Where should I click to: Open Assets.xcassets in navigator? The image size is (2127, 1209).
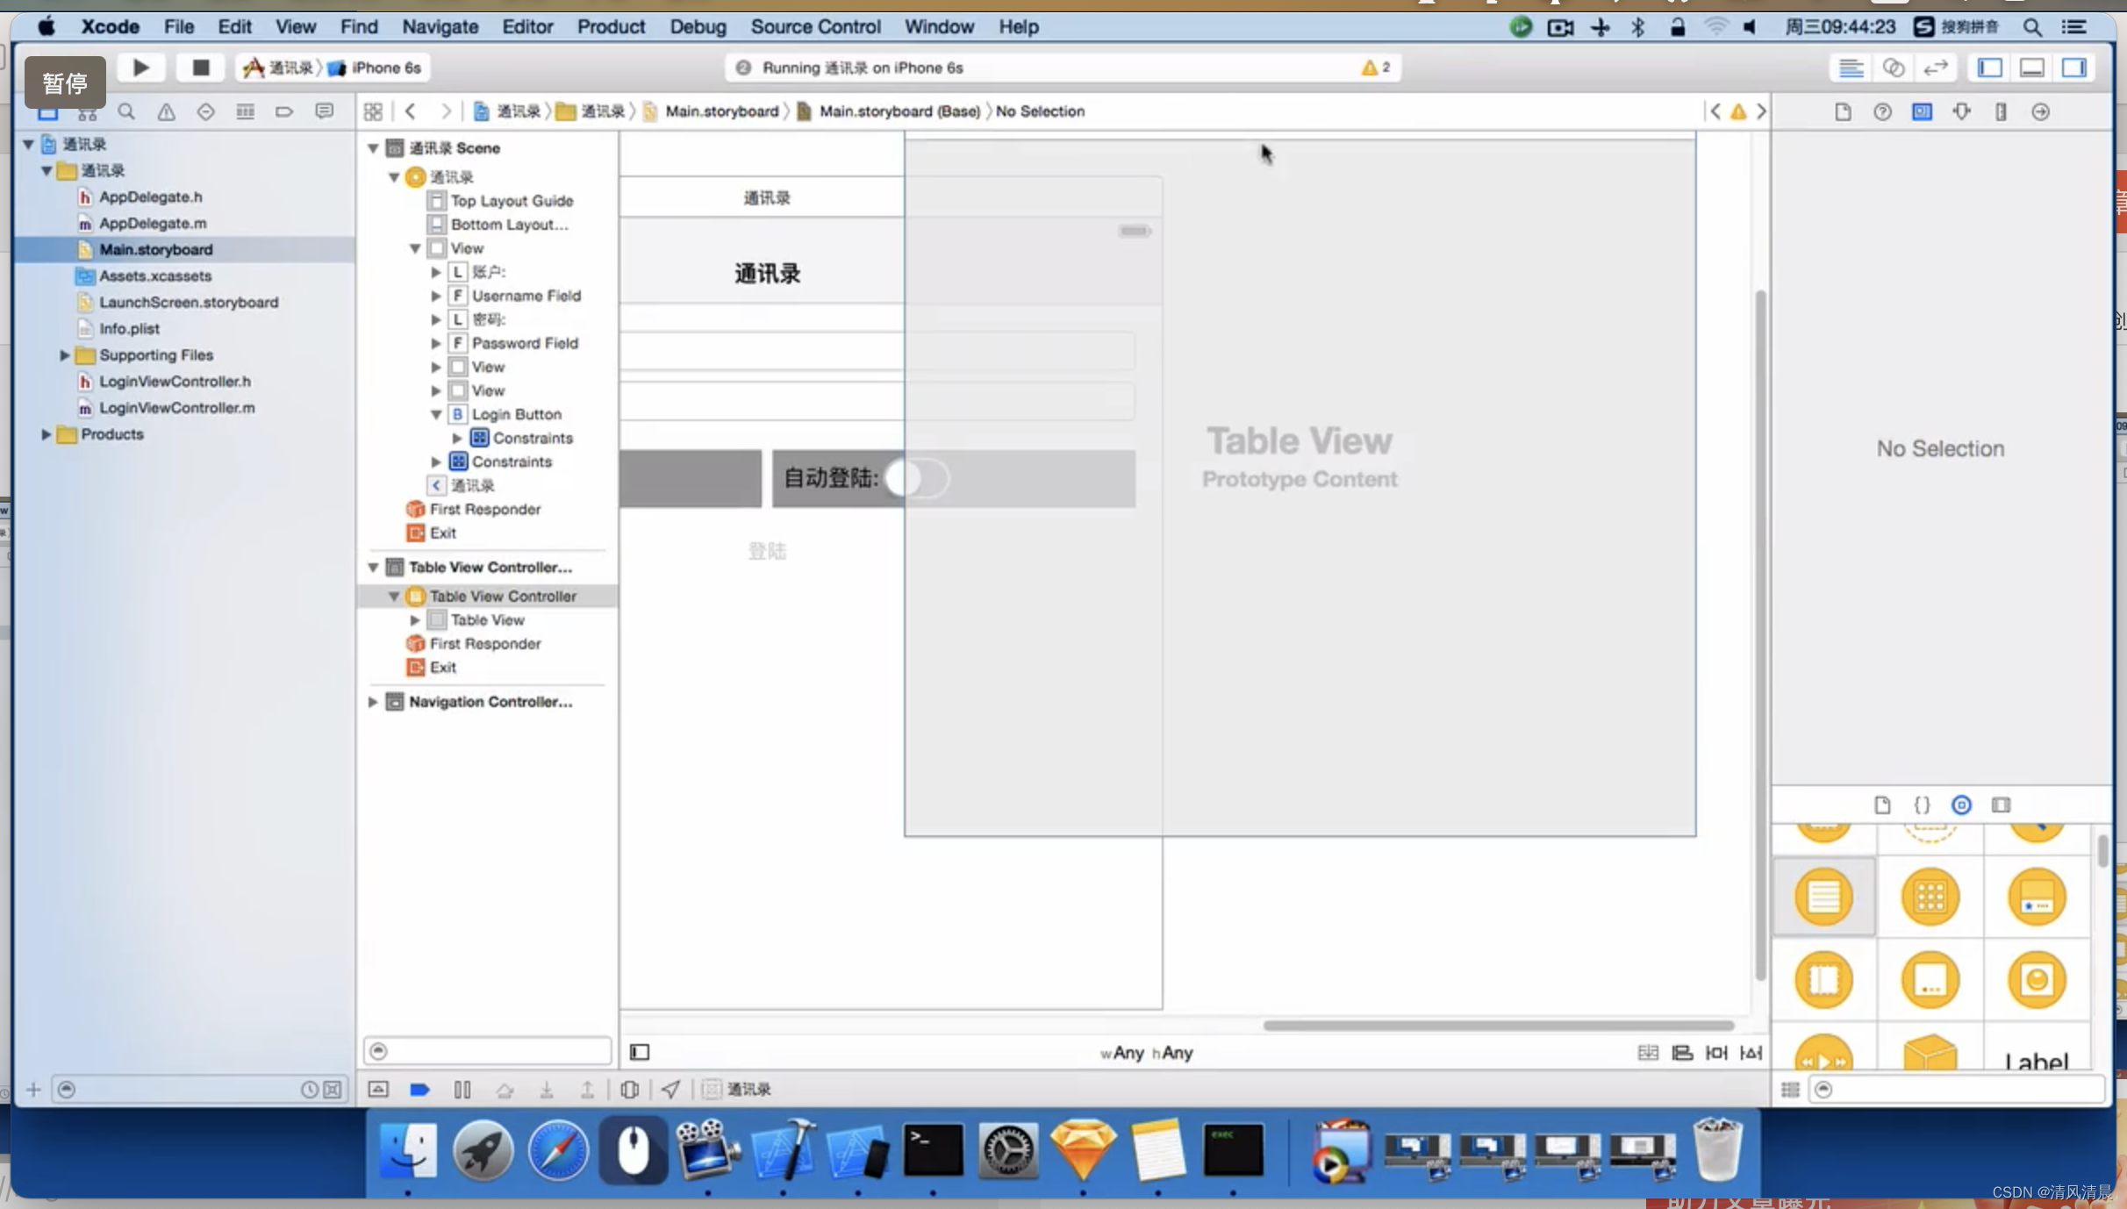coord(155,276)
